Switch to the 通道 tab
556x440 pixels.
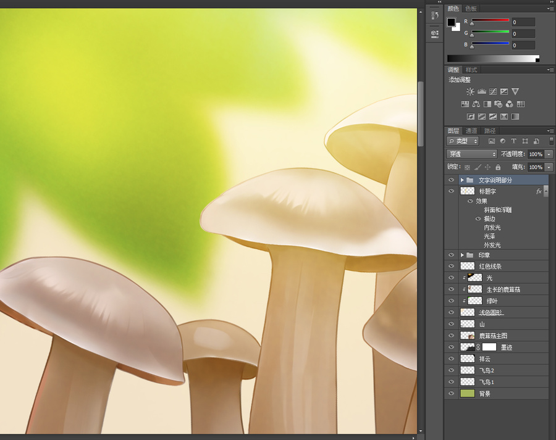(471, 131)
